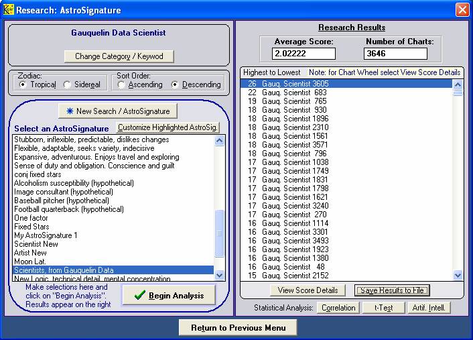The height and width of the screenshot is (340, 473).
Task: Return to Previous Menu
Action: click(238, 327)
